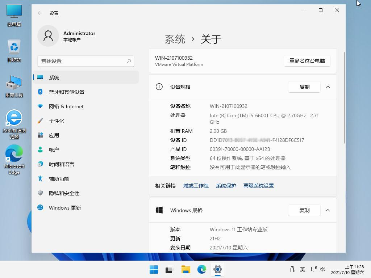Screen dimensions: 371x278
Task: Click the 21H2 update version value
Action: (x=215, y=239)
